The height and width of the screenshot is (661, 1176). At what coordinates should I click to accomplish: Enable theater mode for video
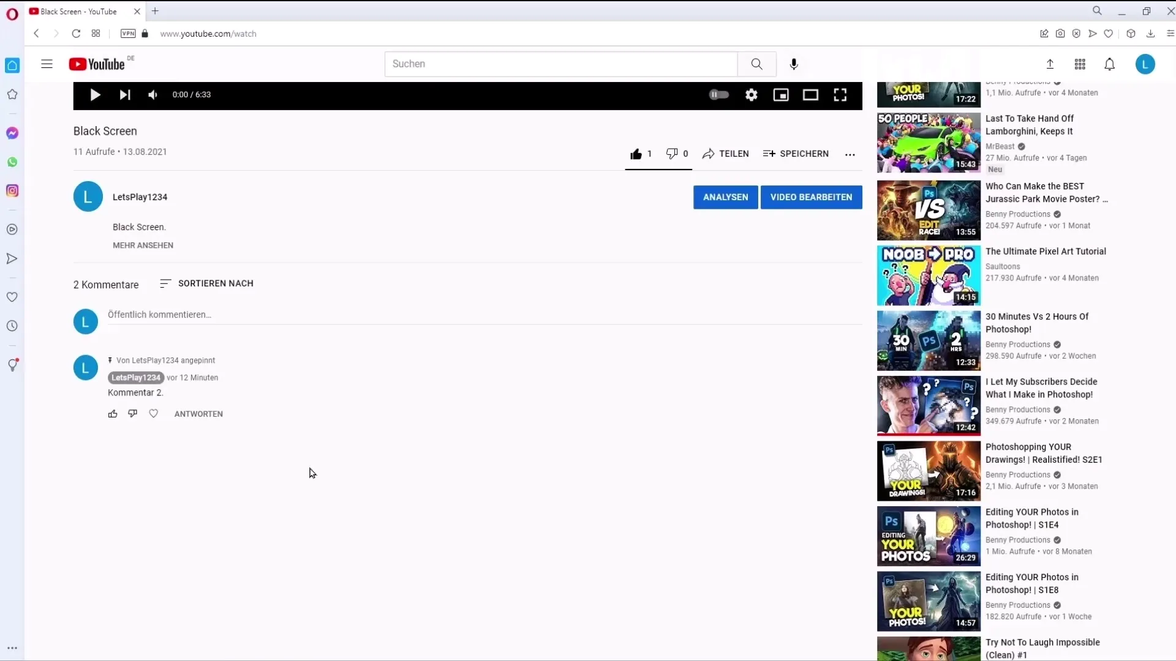pyautogui.click(x=810, y=94)
